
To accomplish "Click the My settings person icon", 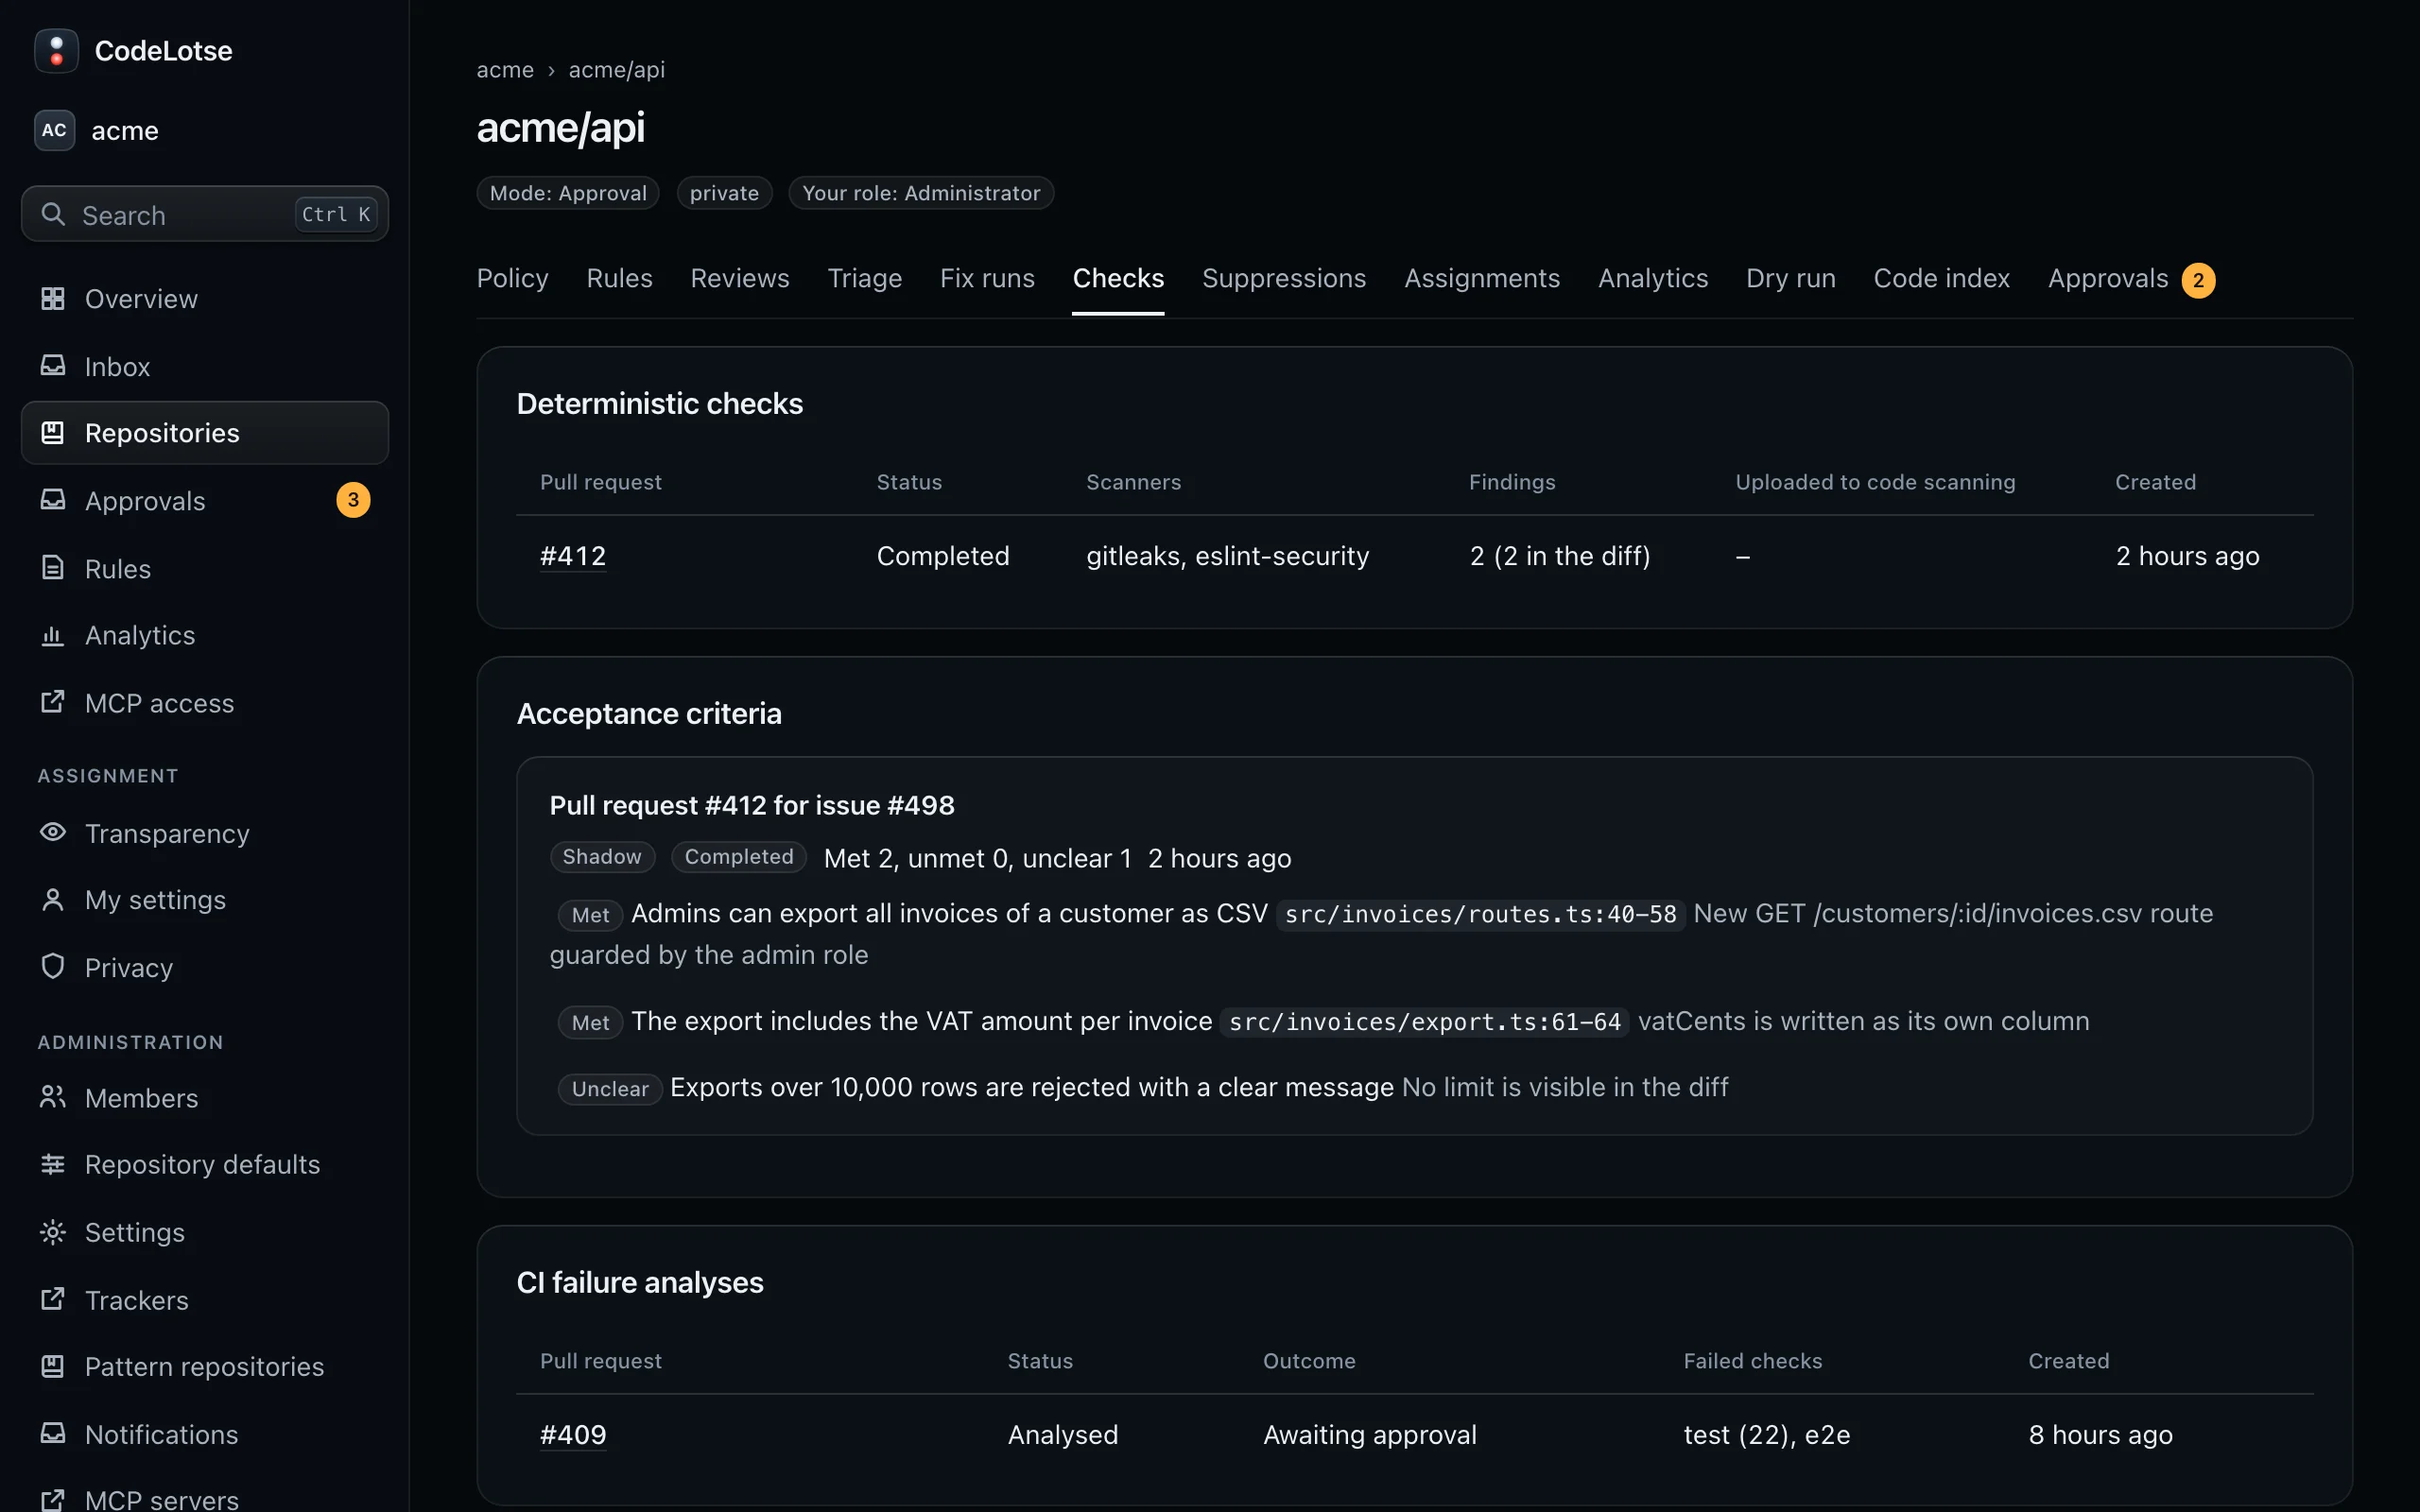I will click(x=53, y=899).
